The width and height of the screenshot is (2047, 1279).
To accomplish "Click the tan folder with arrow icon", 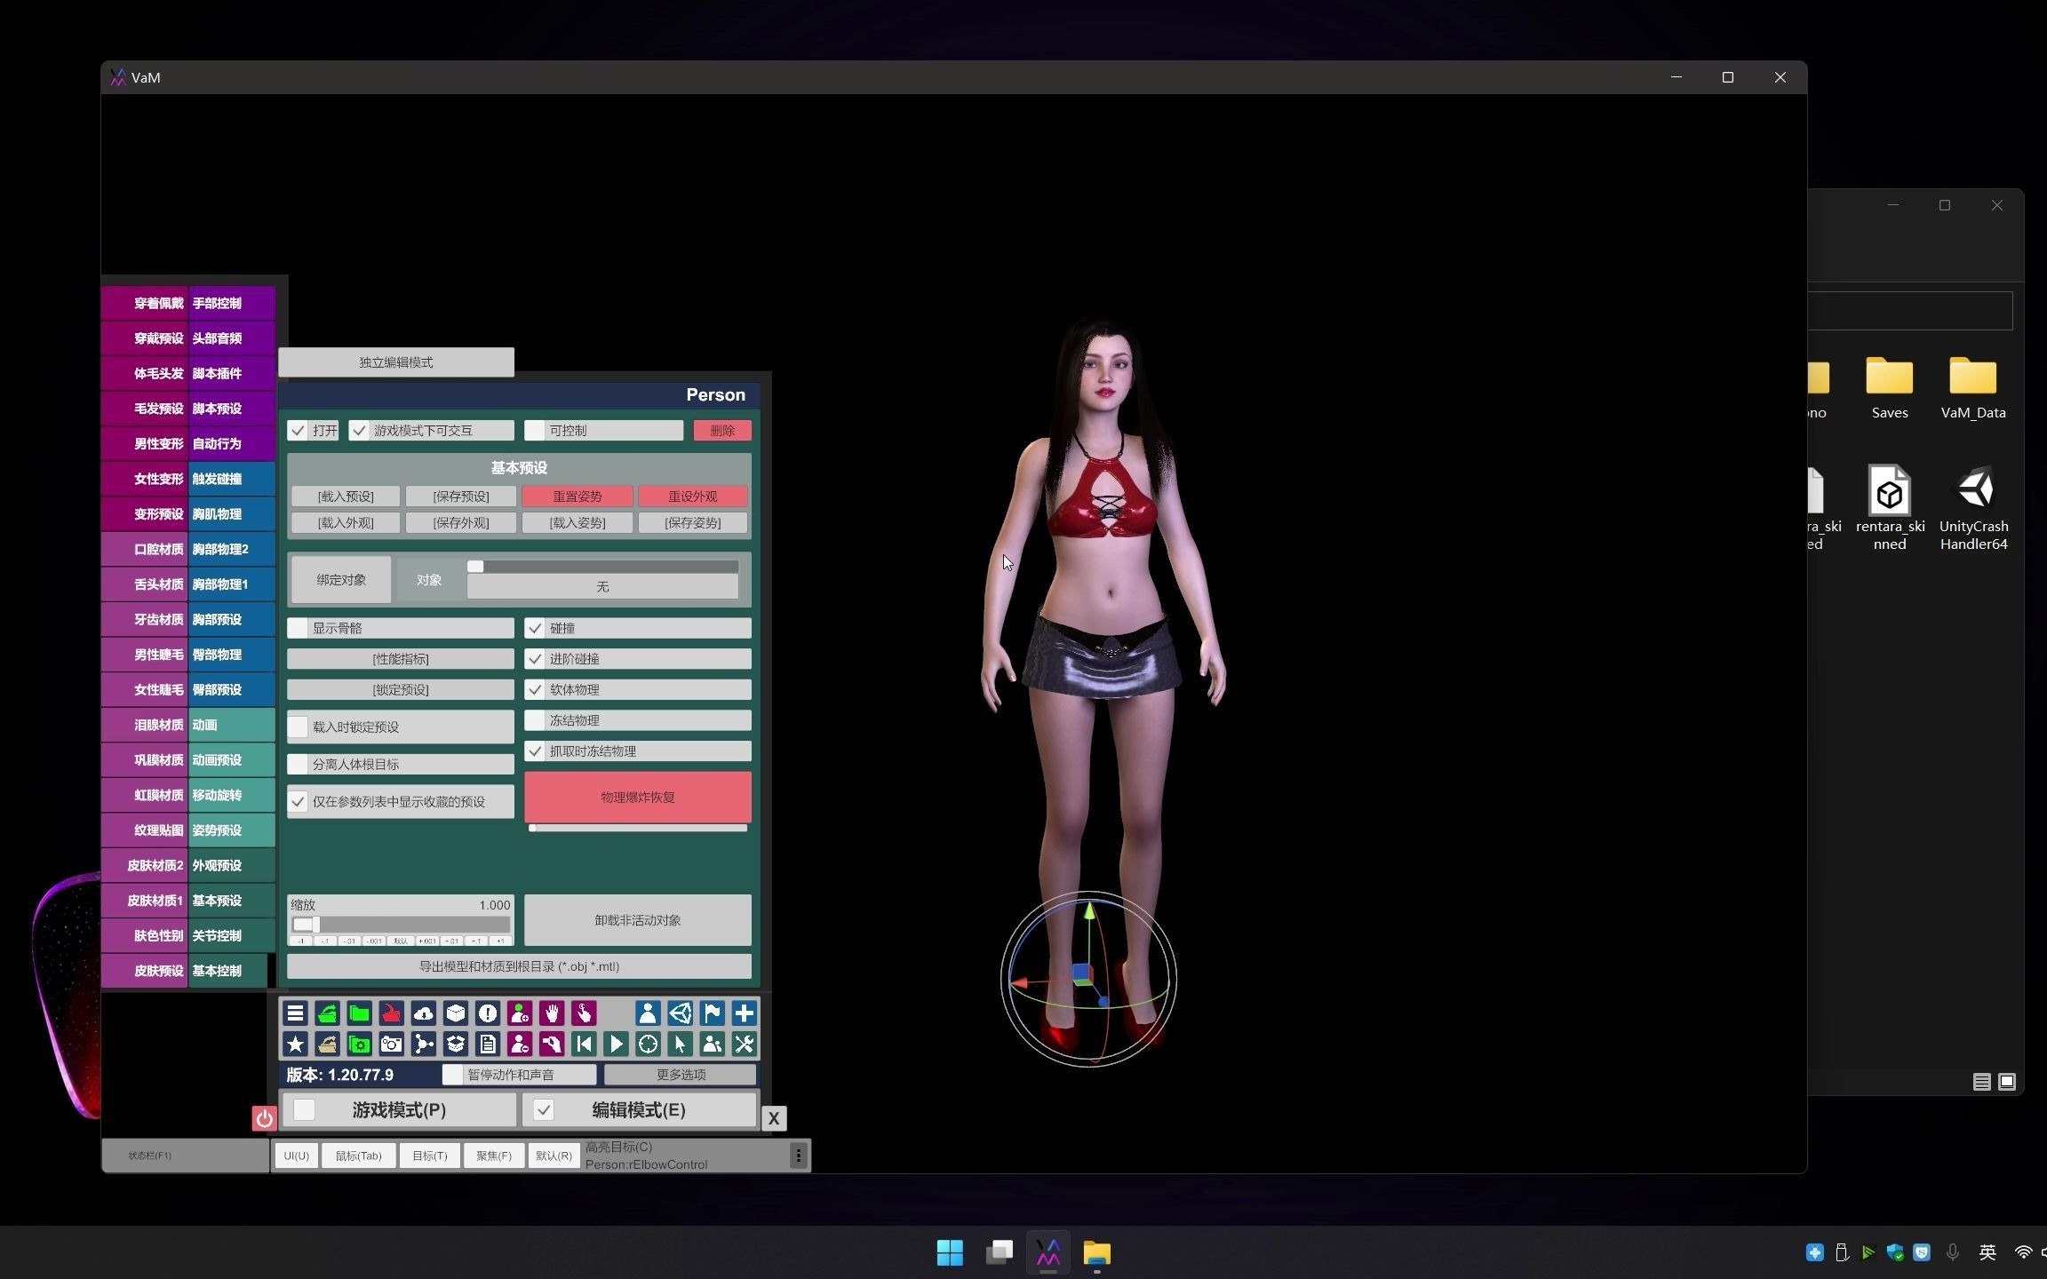I will [x=327, y=1045].
